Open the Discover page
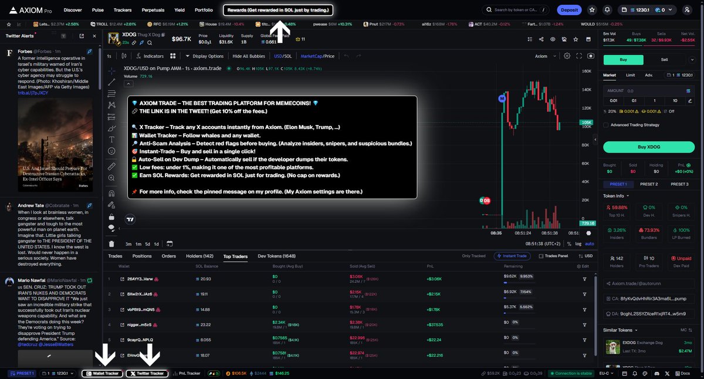This screenshot has height=379, width=704. pyautogui.click(x=73, y=10)
